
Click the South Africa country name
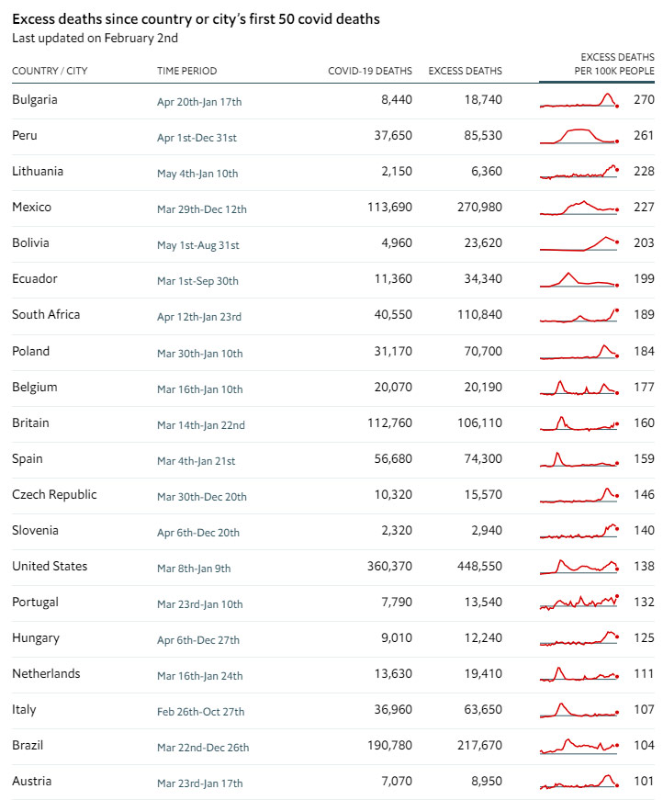coord(46,314)
